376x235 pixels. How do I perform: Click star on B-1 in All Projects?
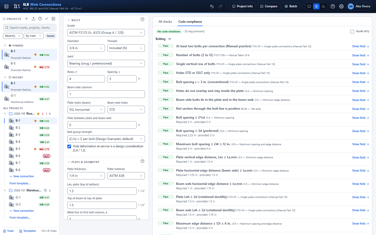point(35,121)
